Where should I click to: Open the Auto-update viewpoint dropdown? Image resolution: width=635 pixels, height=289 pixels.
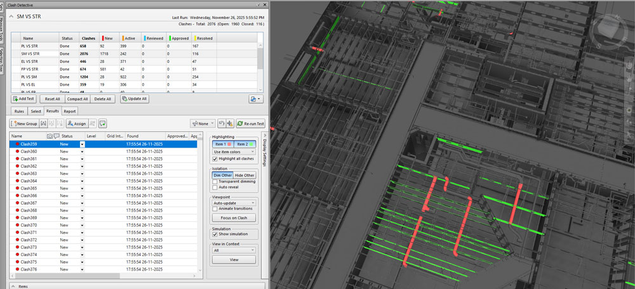coord(234,202)
